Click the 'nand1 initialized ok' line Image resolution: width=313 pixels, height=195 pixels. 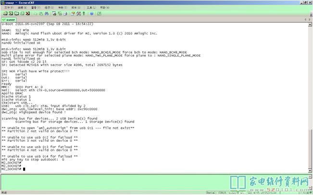coord(21,59)
